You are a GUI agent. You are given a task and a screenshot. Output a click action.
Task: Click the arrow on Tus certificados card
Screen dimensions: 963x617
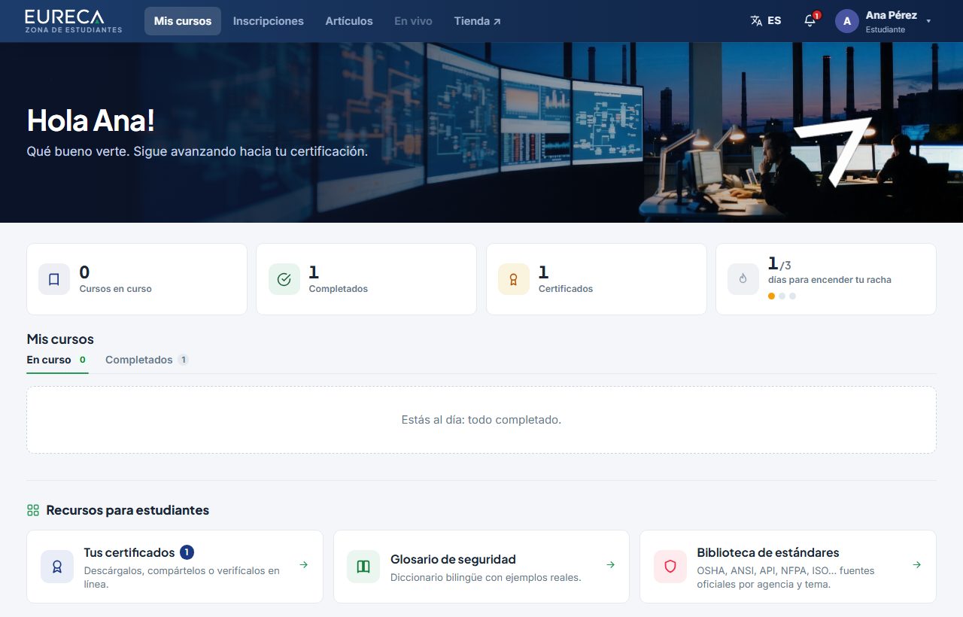coord(304,564)
